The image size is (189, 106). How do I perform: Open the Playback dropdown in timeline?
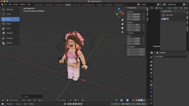pyautogui.click(x=11, y=104)
